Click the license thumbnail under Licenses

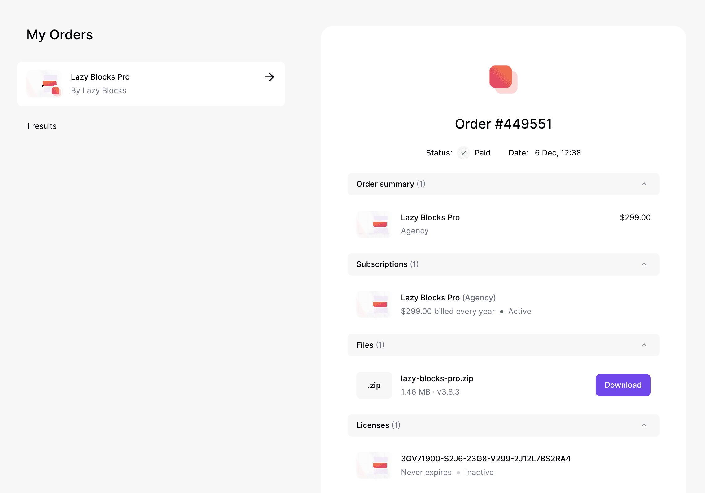pos(374,465)
